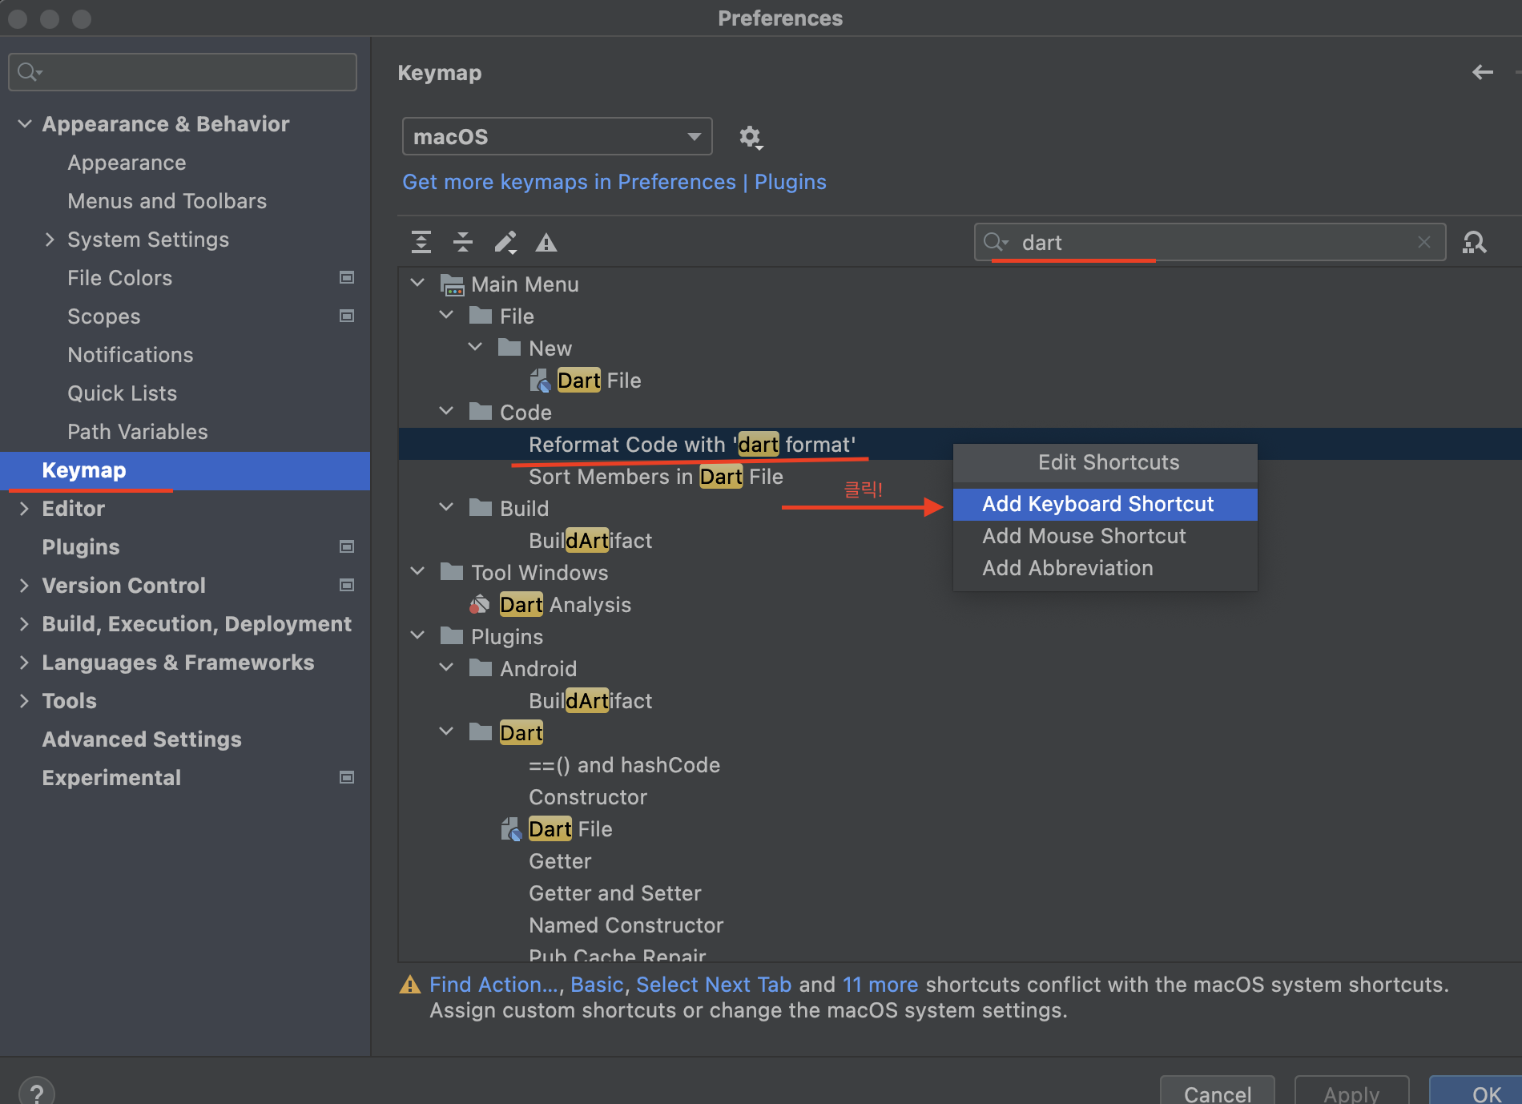This screenshot has width=1522, height=1104.
Task: Open the keymap gear actions menu
Action: pos(751,137)
